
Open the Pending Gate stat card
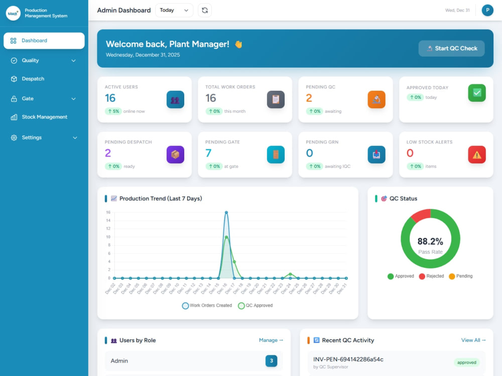(245, 154)
